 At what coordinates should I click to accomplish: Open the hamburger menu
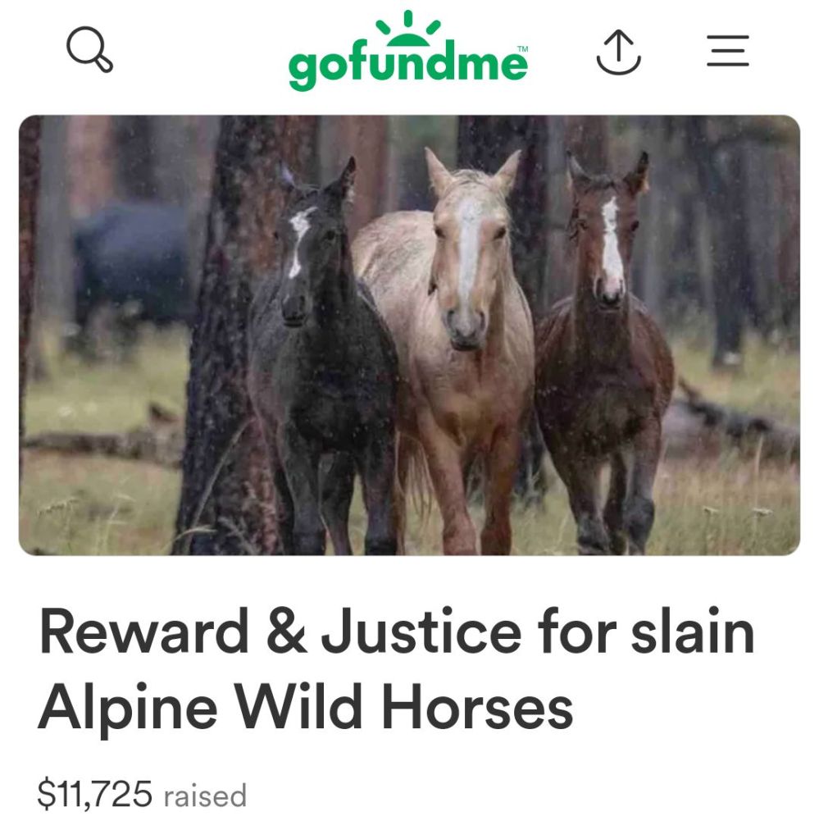727,51
